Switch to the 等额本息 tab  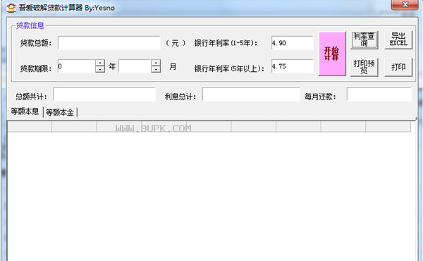pos(25,111)
